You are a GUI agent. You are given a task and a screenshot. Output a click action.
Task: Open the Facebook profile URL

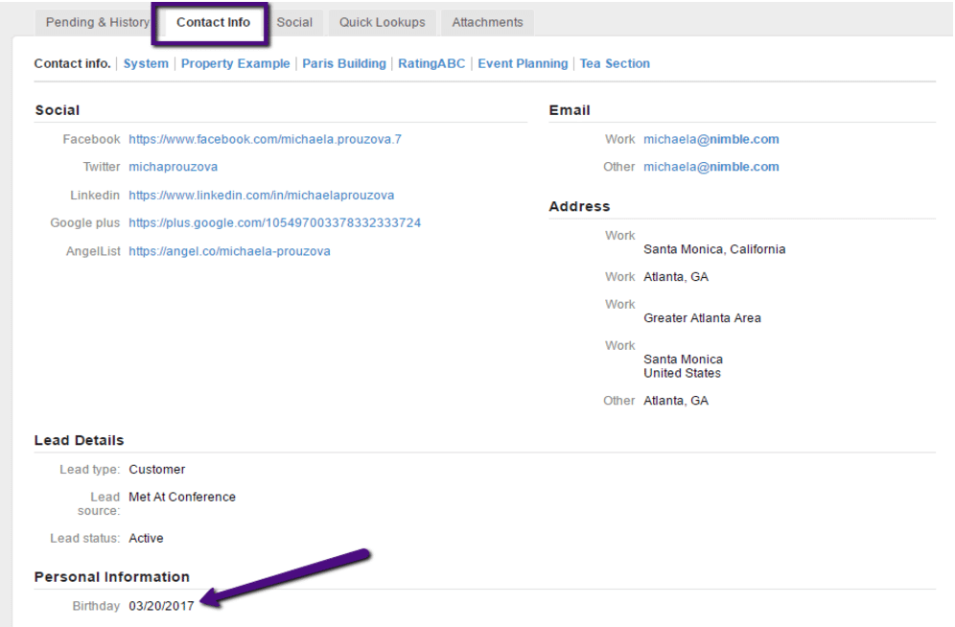(265, 139)
